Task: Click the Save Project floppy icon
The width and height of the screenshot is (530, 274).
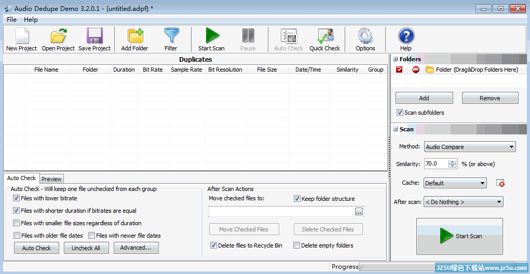Action: tap(94, 36)
